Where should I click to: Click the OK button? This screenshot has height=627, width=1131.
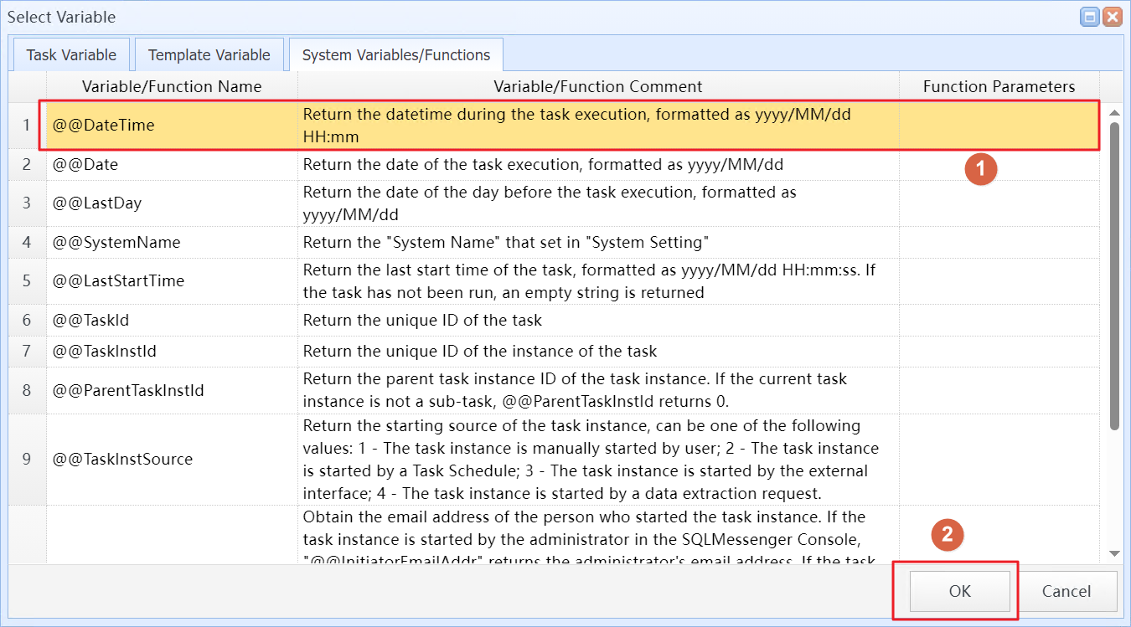[960, 591]
